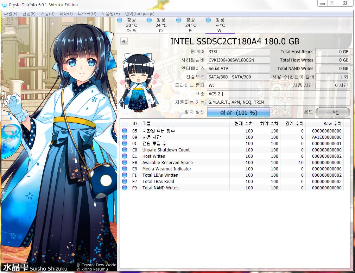The width and height of the screenshot is (355, 273).
Task: Switch to the D: E: disk tab
Action: [132, 25]
